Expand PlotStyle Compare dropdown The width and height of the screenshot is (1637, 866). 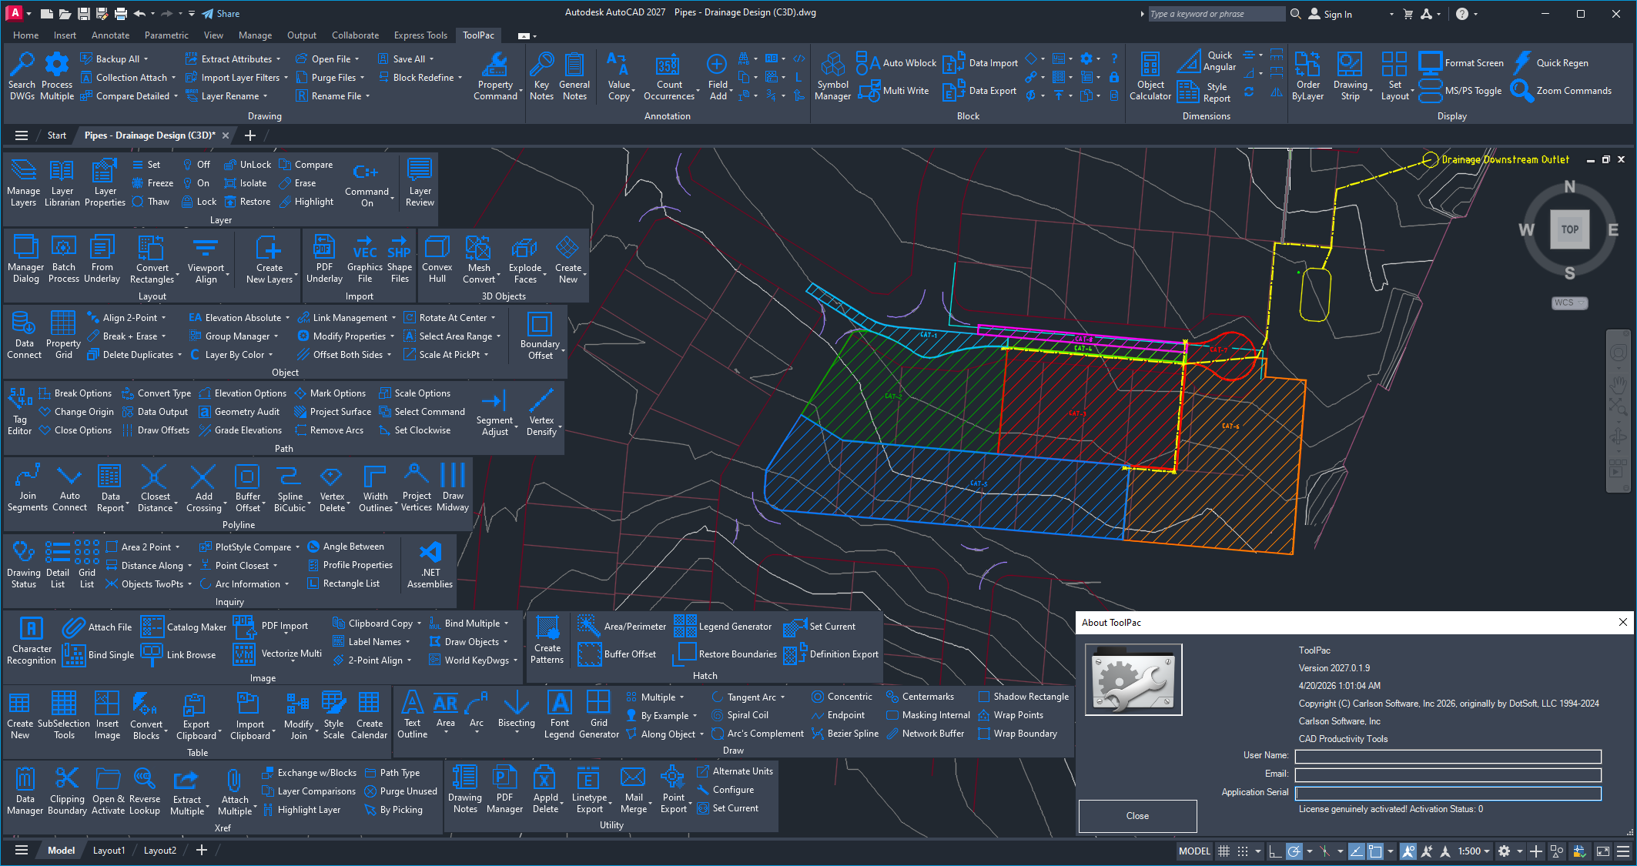coord(297,547)
